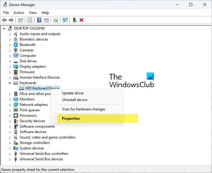Maximize the Device Manager window
The height and width of the screenshot is (173, 212).
(x=191, y=5)
